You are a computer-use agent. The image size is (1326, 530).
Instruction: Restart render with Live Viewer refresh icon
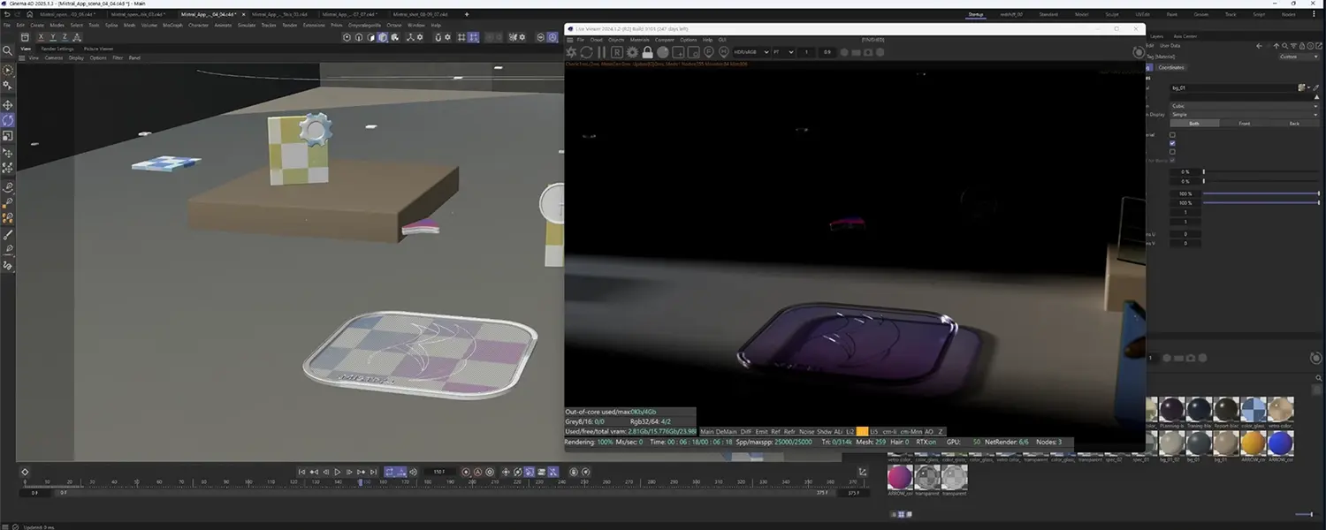(585, 52)
